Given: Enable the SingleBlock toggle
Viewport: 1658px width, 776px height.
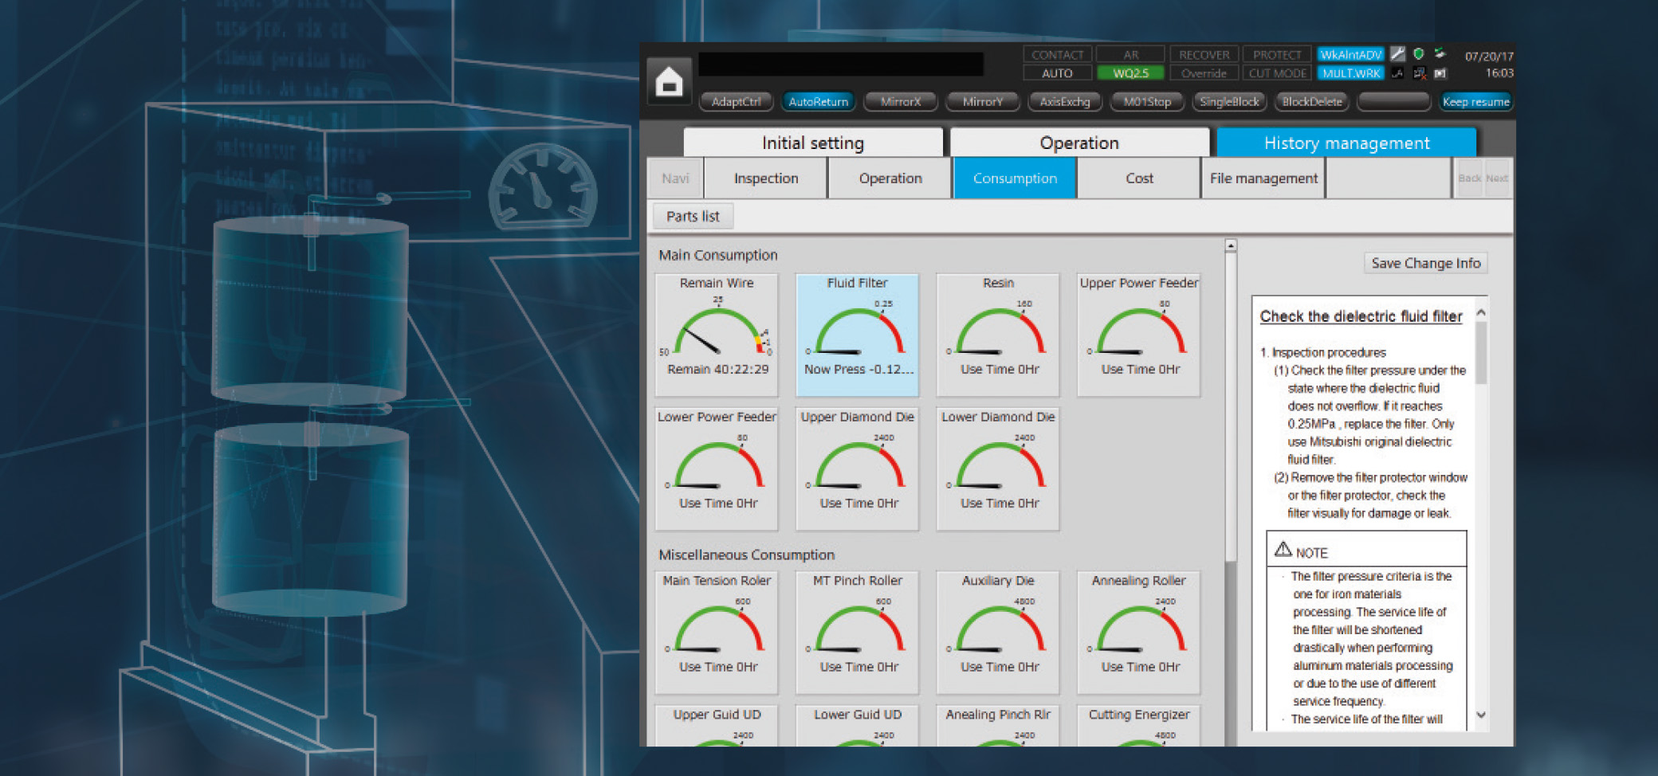Looking at the screenshot, I should coord(1229,102).
